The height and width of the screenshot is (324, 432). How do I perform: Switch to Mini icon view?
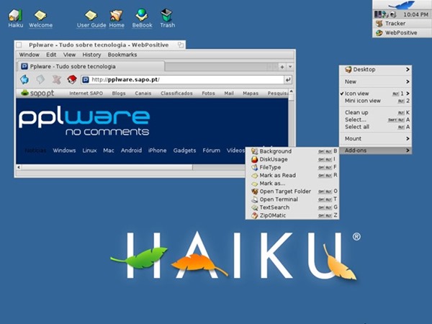click(x=375, y=101)
